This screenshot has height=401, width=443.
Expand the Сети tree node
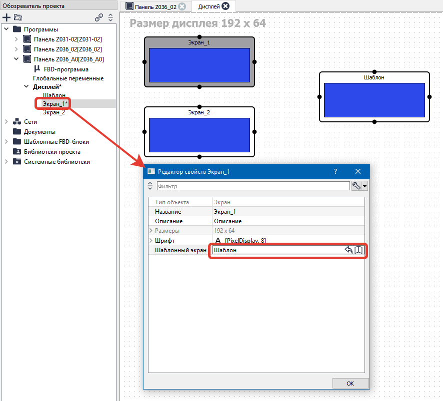point(6,121)
